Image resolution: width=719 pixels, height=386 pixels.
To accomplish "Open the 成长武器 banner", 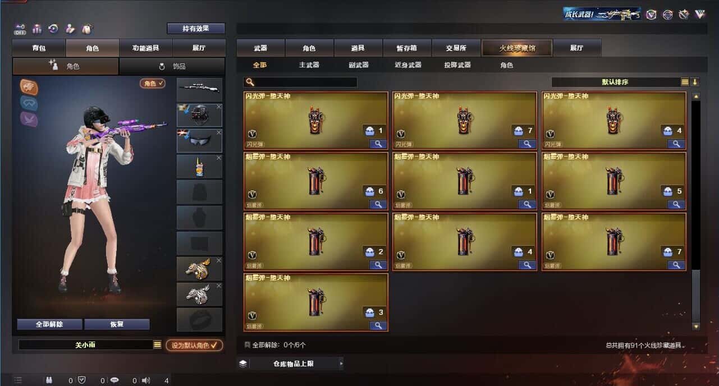I will pos(602,15).
